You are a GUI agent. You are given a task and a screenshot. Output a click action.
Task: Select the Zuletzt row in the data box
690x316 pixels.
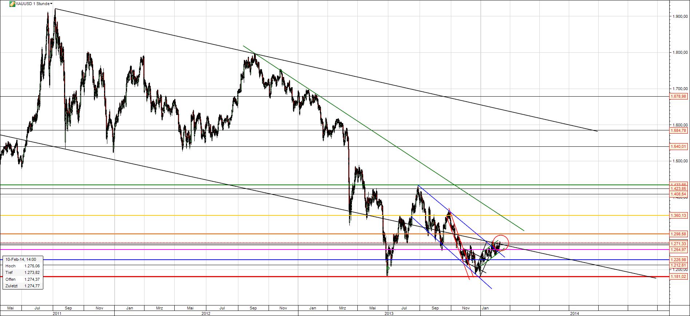pyautogui.click(x=23, y=286)
